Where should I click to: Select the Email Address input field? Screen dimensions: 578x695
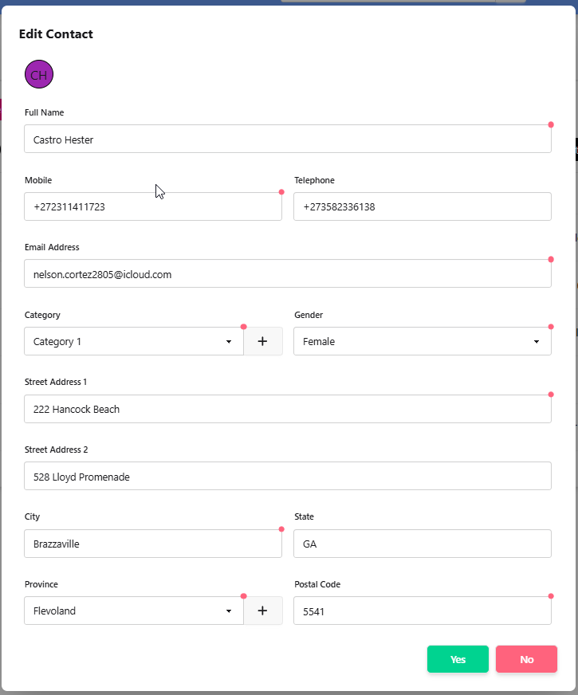[x=287, y=274]
